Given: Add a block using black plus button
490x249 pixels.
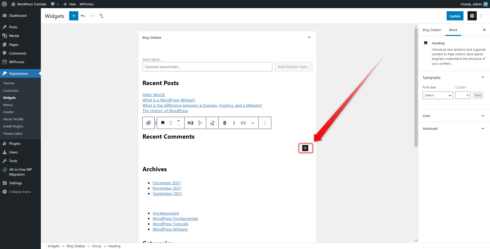Looking at the screenshot, I should 305,148.
